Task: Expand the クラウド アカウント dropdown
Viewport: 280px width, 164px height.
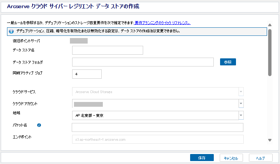Action: (x=241, y=104)
